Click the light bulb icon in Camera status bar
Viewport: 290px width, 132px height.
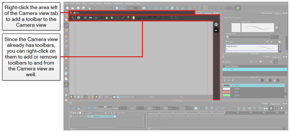click(x=71, y=97)
